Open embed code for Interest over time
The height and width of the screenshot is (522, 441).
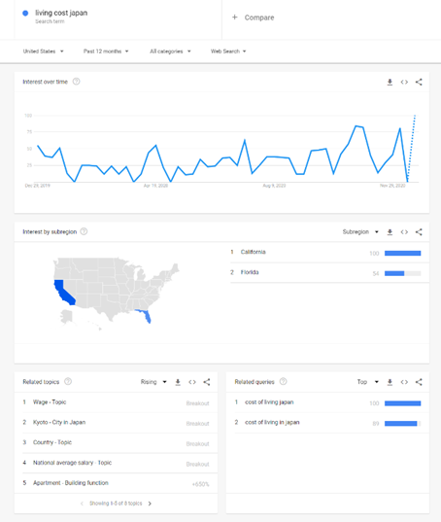[x=404, y=82]
